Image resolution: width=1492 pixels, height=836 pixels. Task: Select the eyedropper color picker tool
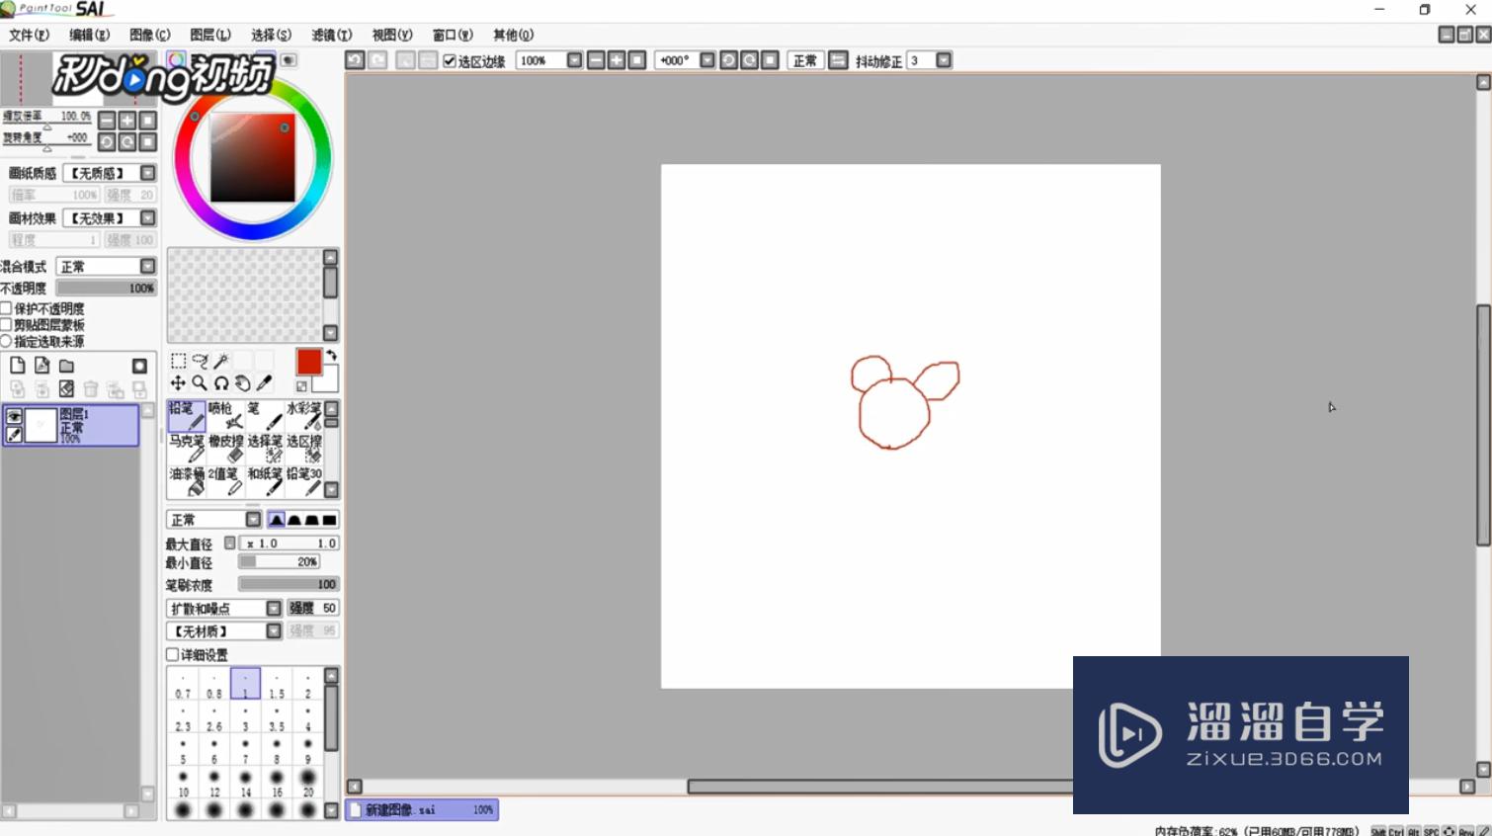265,383
